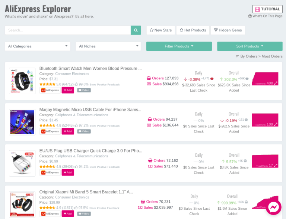Click thumbs-up icon next to 97.2% feedback
Image resolution: width=286 pixels, height=219 pixels.
pos(76,125)
